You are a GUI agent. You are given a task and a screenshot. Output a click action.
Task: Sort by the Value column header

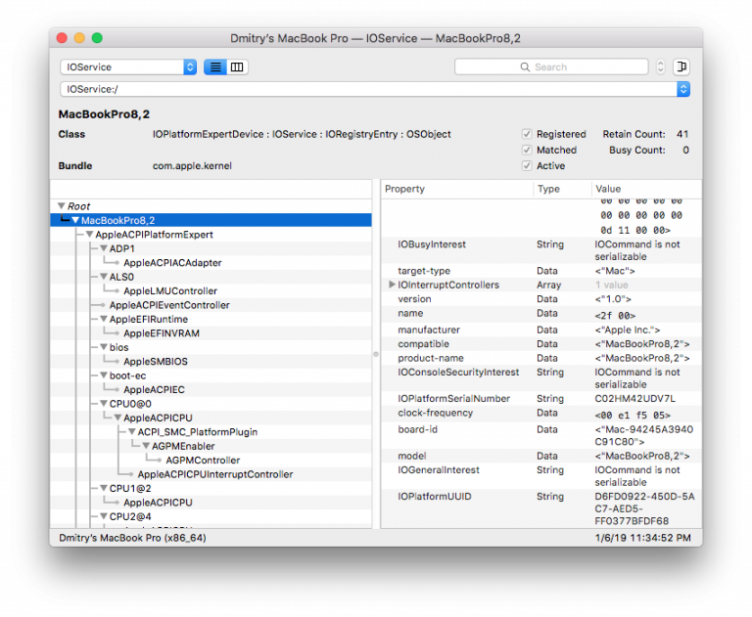click(646, 189)
